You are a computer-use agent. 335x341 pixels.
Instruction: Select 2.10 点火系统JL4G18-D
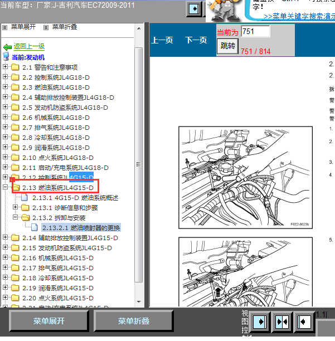point(58,158)
